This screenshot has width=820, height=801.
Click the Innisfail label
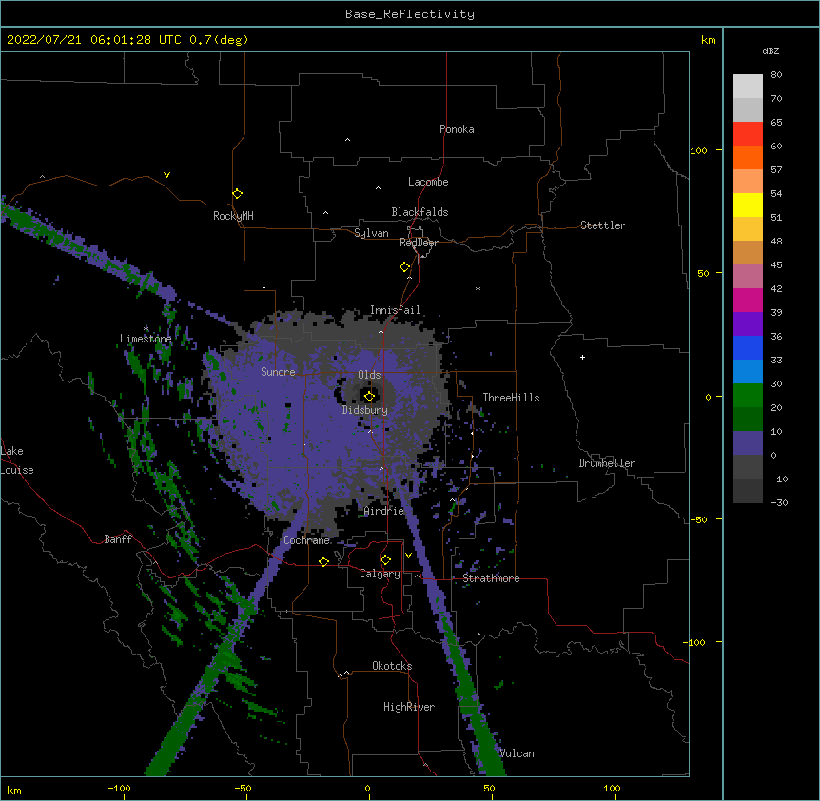(395, 310)
